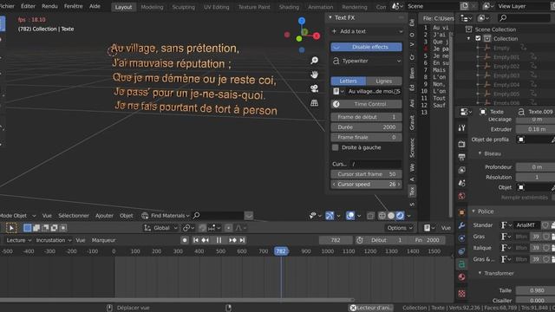Click Cursor speed 26 field
Screen dimensions: 555x312
coord(366,185)
